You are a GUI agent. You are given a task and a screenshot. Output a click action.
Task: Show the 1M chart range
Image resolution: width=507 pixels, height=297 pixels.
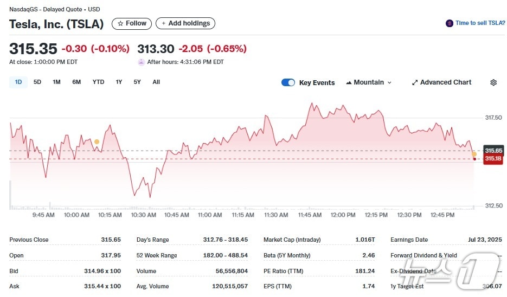click(56, 82)
